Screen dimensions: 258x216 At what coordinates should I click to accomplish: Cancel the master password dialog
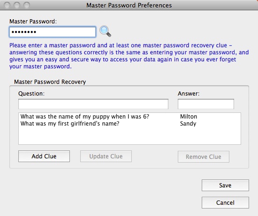[225, 202]
